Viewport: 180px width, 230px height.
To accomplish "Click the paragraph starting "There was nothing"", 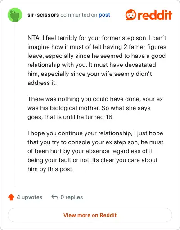I will pyautogui.click(x=95, y=108).
